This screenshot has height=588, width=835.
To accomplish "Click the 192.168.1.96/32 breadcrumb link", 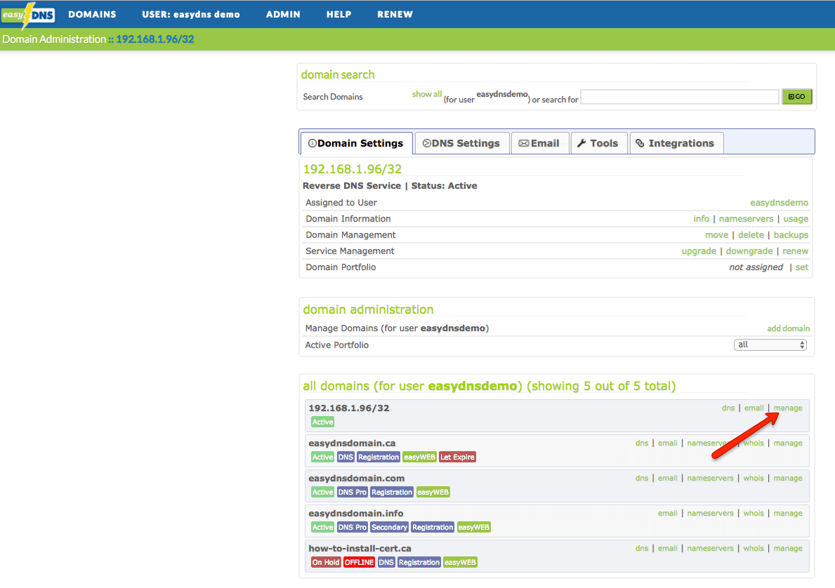I will 155,39.
